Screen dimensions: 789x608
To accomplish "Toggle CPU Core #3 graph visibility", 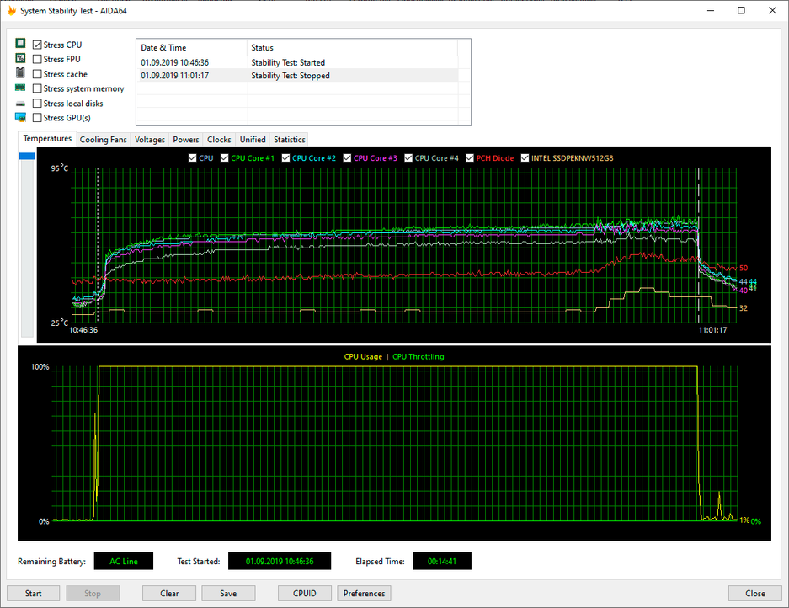I will point(348,157).
